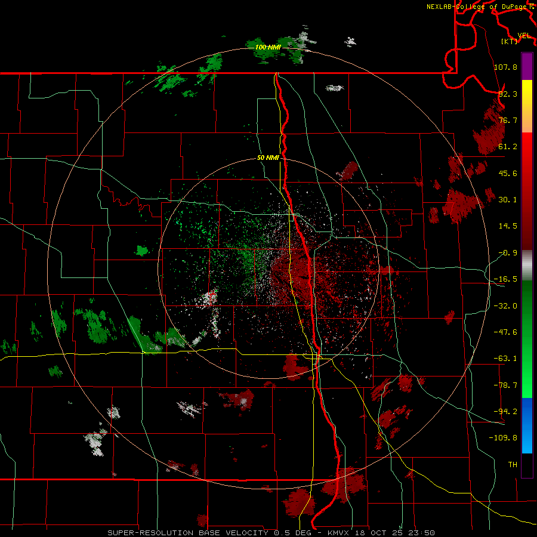Select the -47.6 velocity scale value
The height and width of the screenshot is (537, 537).
[505, 332]
